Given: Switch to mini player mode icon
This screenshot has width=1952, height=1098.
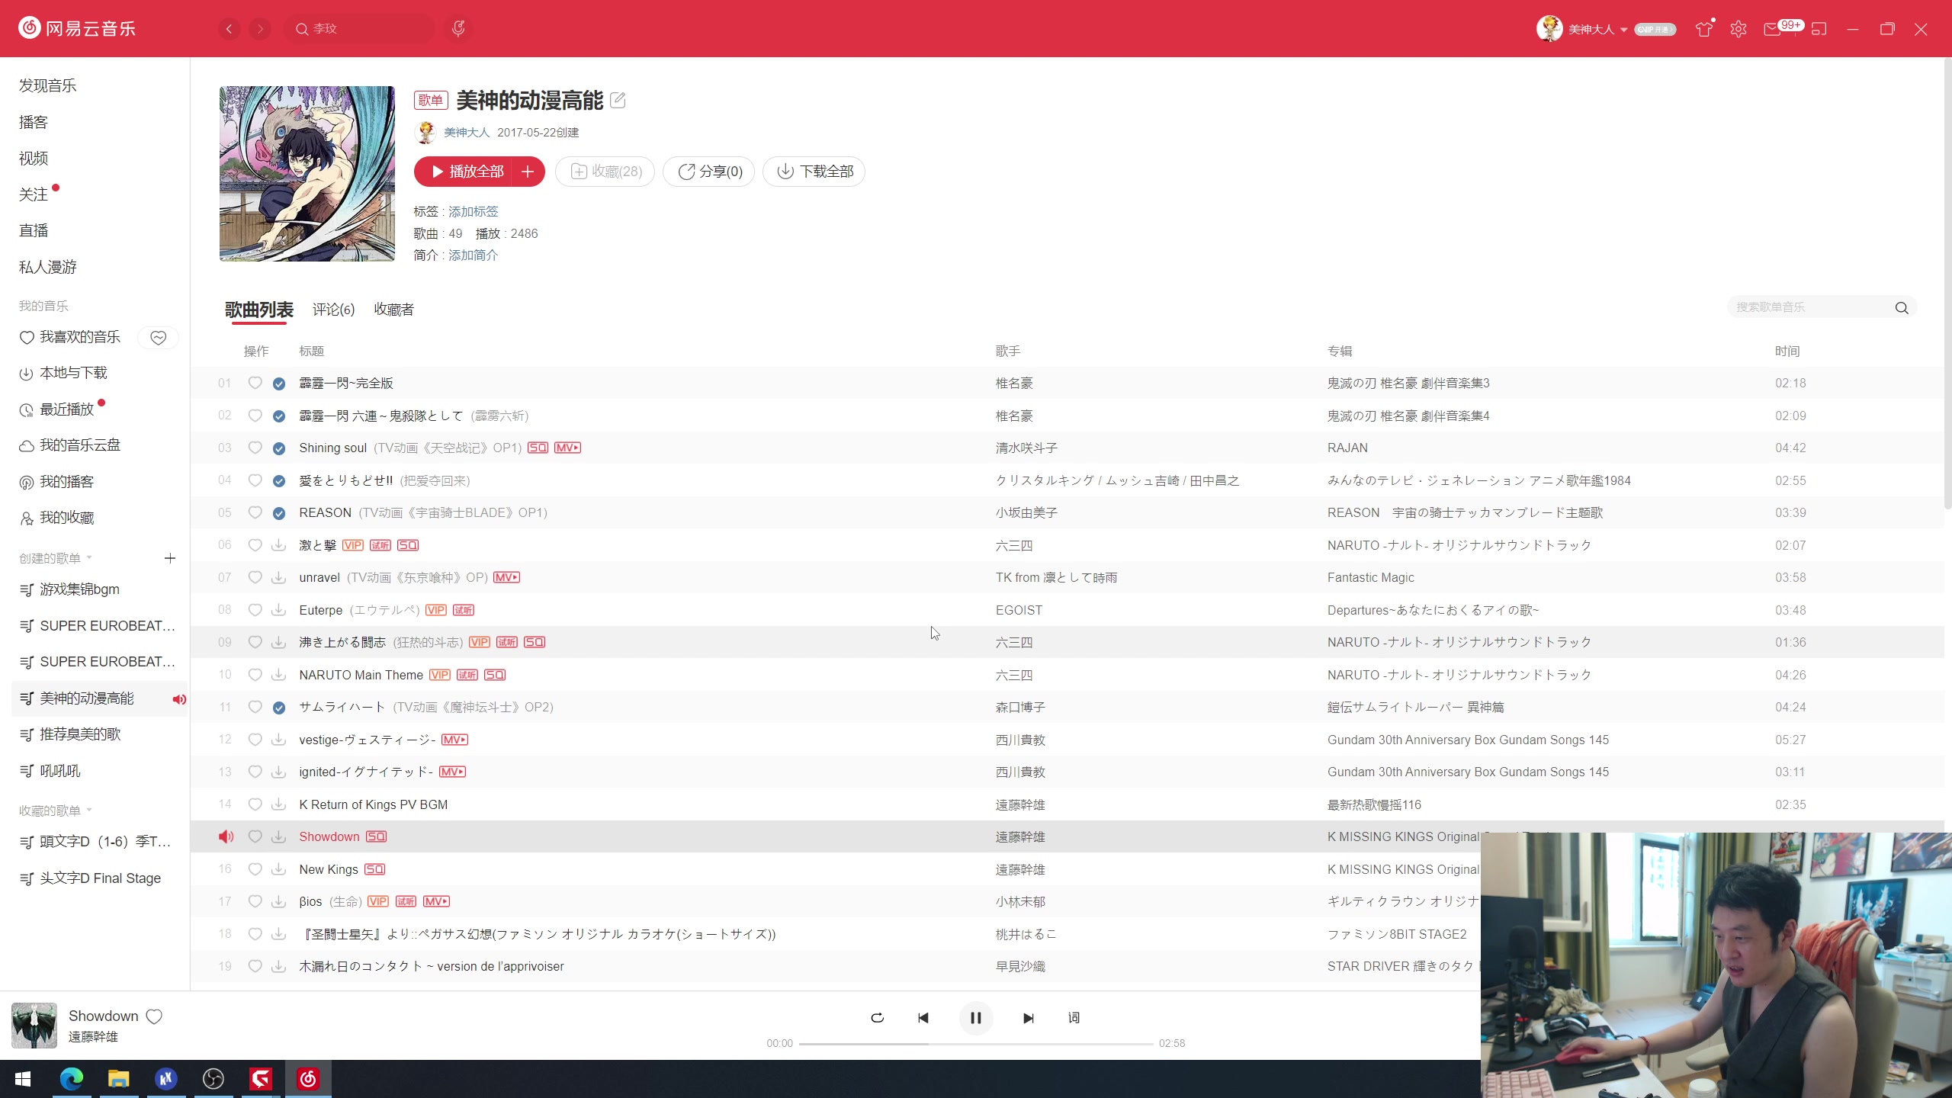Looking at the screenshot, I should [1819, 29].
